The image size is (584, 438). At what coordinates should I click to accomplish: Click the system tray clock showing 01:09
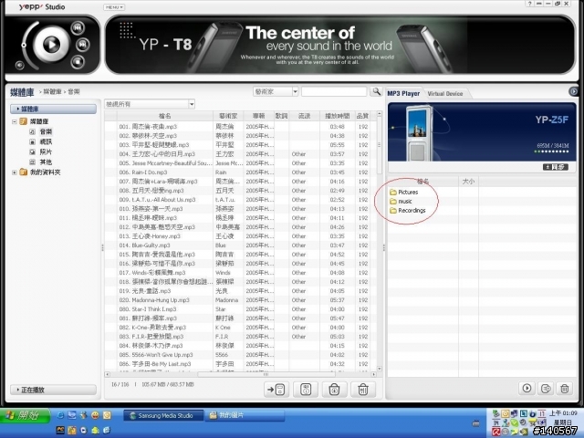(x=563, y=413)
